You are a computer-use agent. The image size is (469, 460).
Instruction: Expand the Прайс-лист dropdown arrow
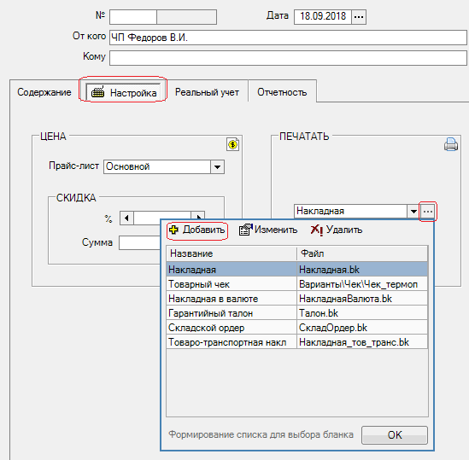click(218, 166)
